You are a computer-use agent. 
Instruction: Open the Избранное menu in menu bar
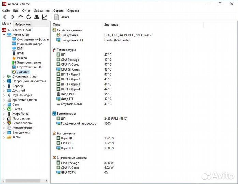click(x=42, y=11)
